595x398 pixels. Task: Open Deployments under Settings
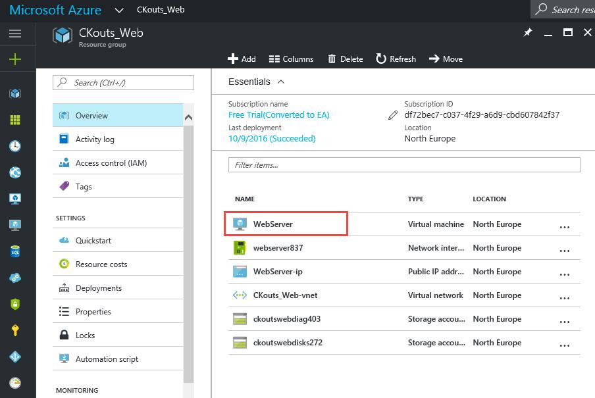[118, 288]
